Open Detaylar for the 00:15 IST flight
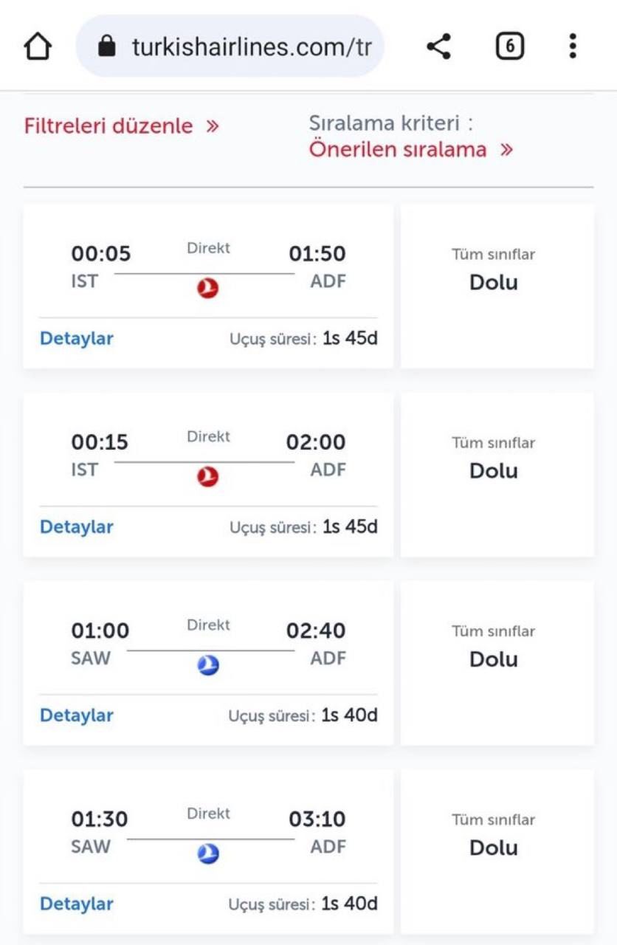 tap(77, 527)
